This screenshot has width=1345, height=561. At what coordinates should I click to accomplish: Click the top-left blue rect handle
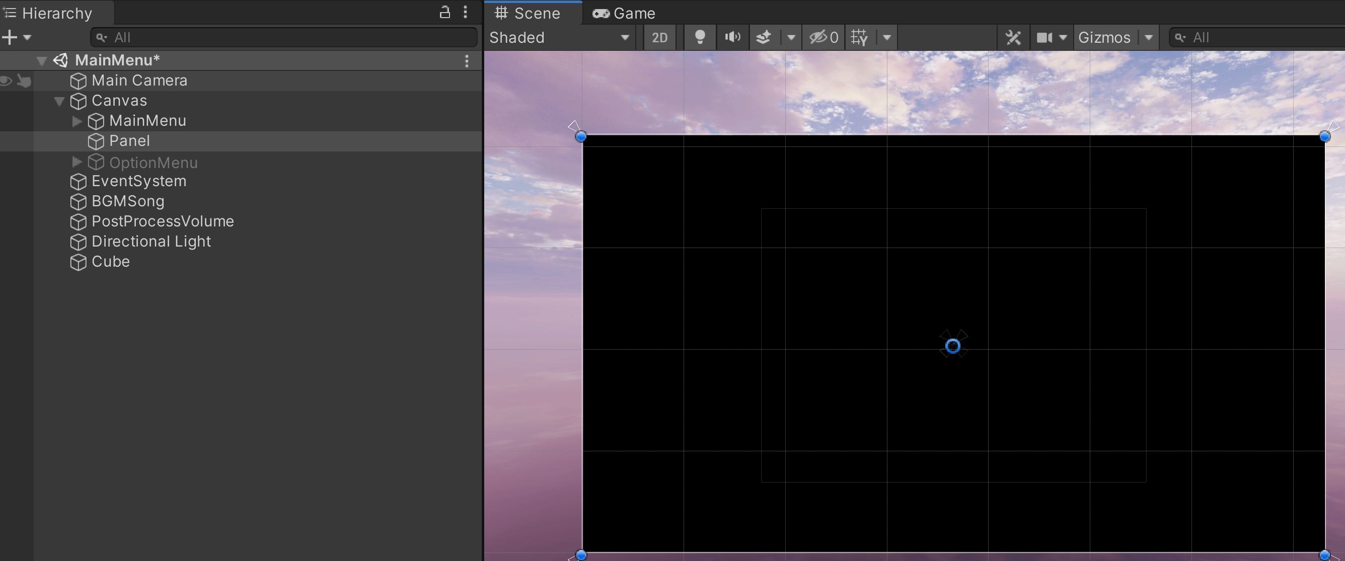(x=580, y=137)
